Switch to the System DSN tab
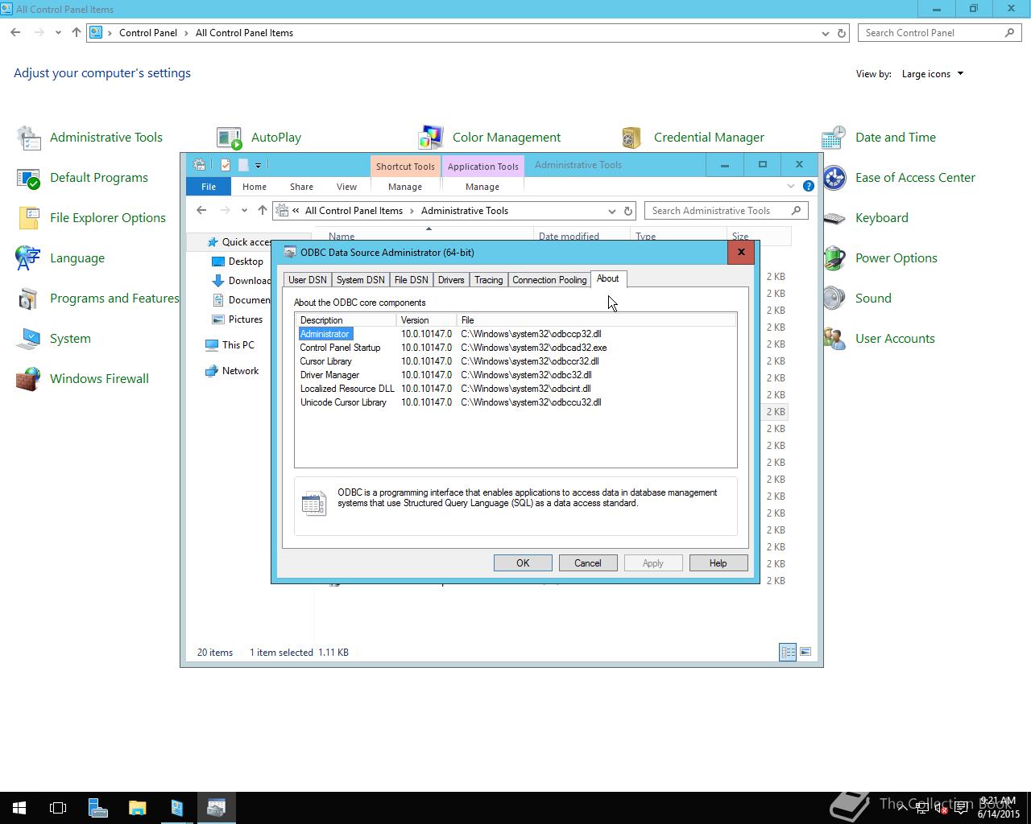This screenshot has width=1031, height=824. point(360,280)
